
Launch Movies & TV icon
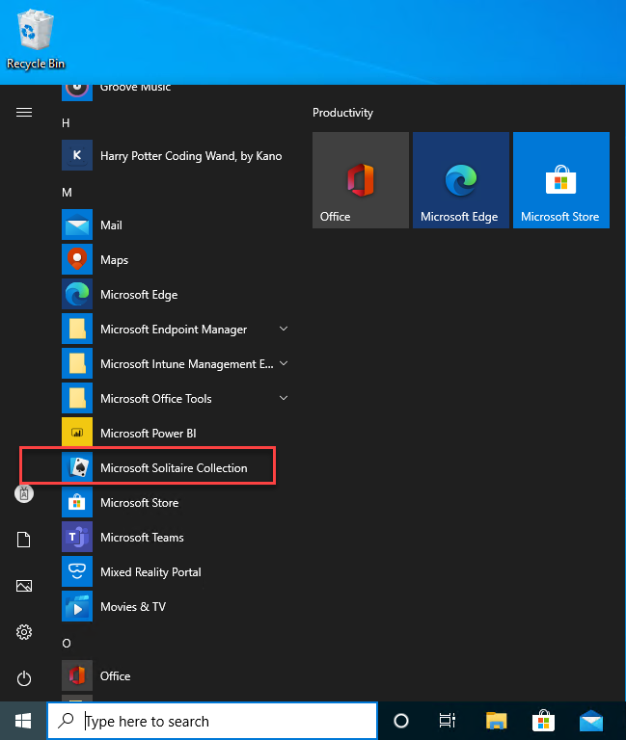click(x=77, y=606)
